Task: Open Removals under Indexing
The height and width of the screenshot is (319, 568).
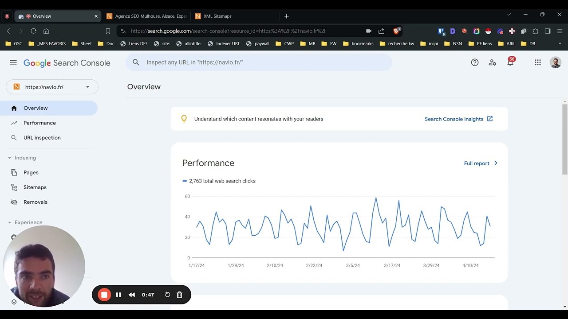Action: coord(49,202)
